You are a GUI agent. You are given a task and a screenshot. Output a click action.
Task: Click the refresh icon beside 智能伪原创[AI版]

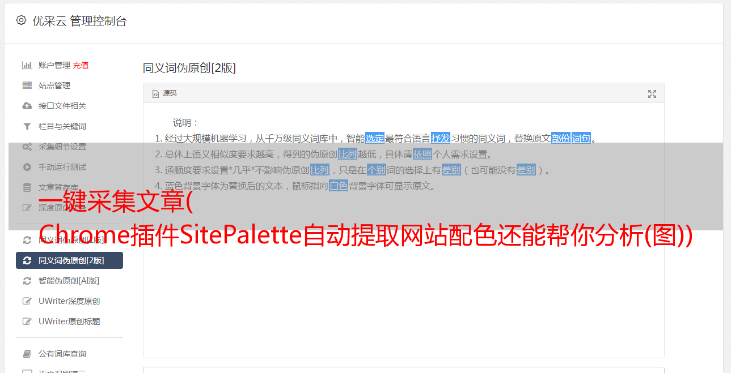click(x=27, y=281)
